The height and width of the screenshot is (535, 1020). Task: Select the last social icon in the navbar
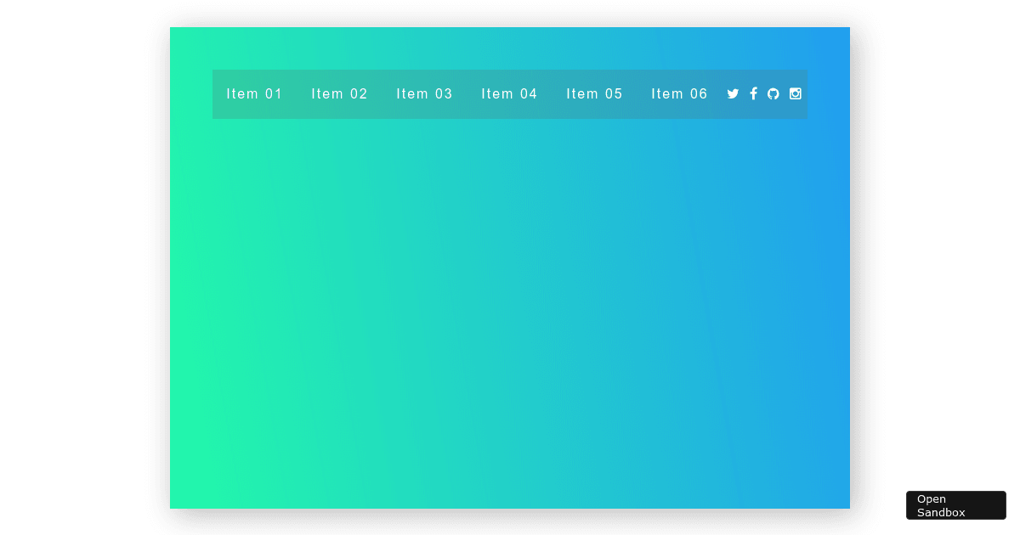click(x=795, y=93)
